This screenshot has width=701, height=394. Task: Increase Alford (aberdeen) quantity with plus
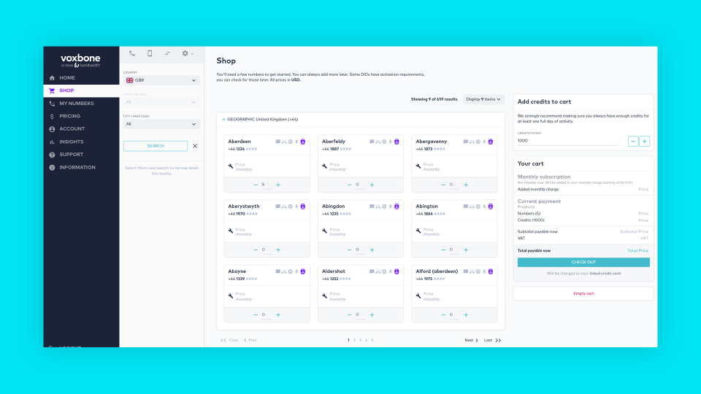(466, 315)
